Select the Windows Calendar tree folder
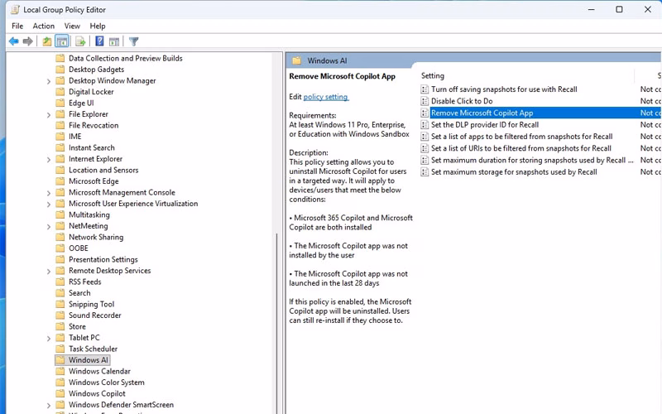Screen dimensions: 662x414 point(99,371)
